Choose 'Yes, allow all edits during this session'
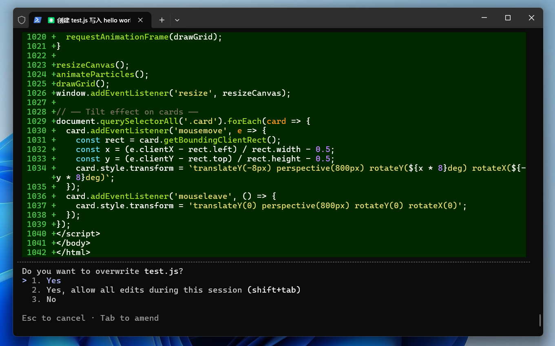Viewport: 555px width, 346px height. [x=166, y=290]
